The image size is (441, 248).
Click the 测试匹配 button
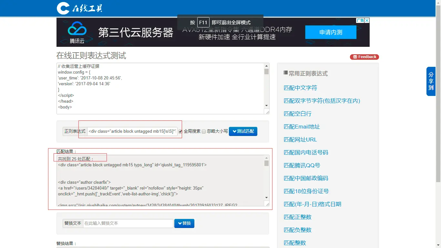[243, 131]
